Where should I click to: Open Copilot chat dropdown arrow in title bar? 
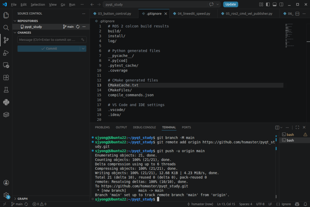pos(218,4)
